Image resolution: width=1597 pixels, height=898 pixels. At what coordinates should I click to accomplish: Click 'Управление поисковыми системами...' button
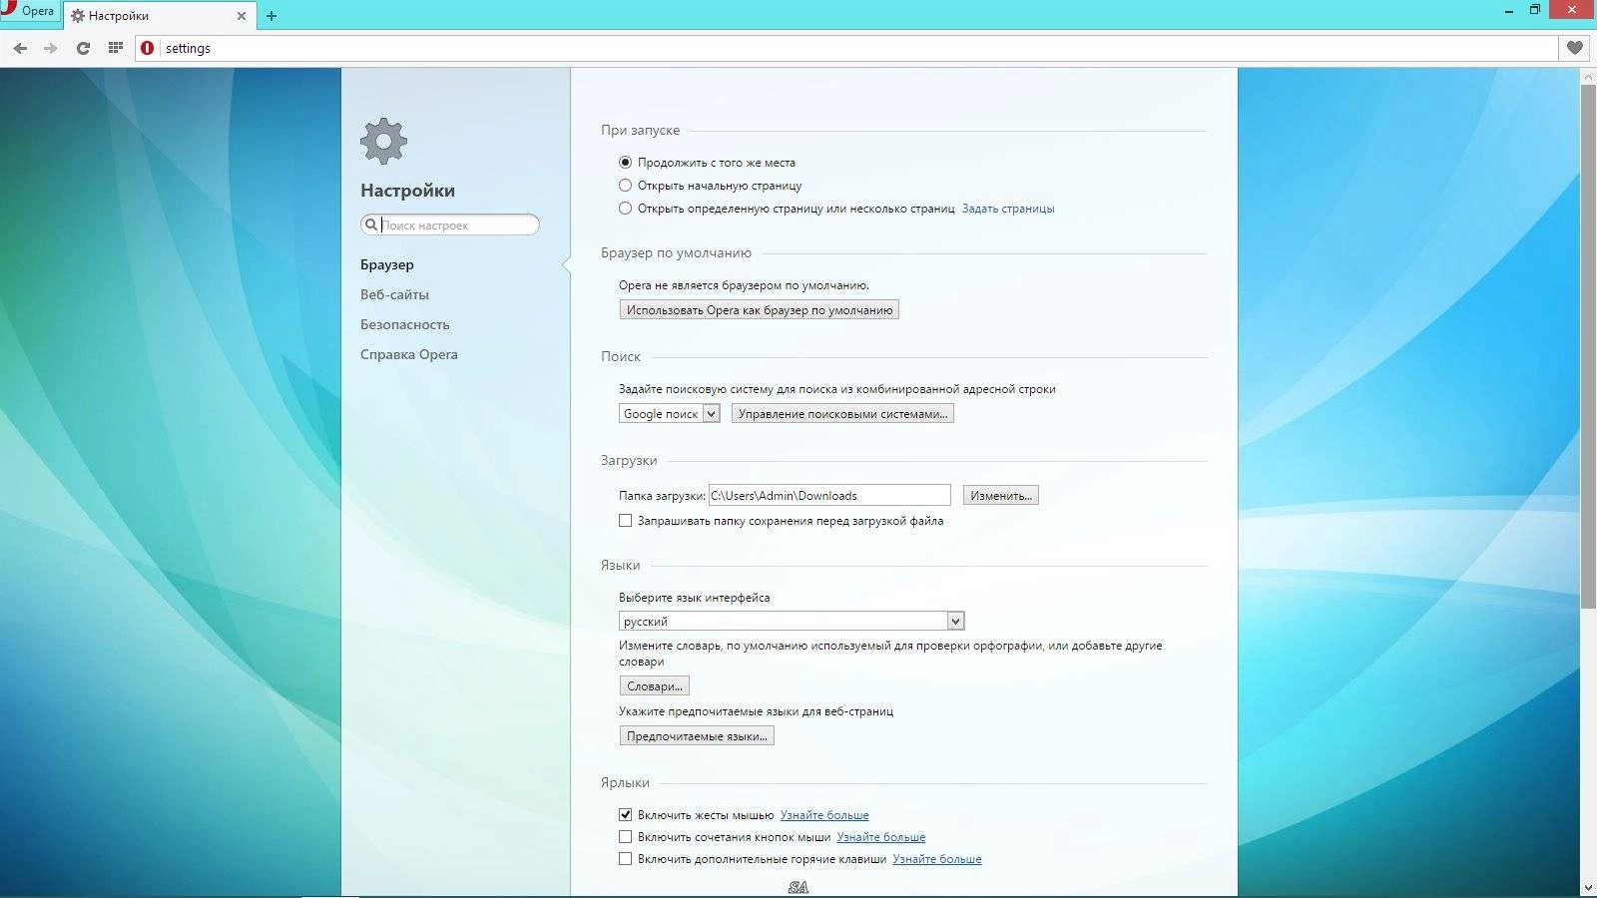coord(842,413)
